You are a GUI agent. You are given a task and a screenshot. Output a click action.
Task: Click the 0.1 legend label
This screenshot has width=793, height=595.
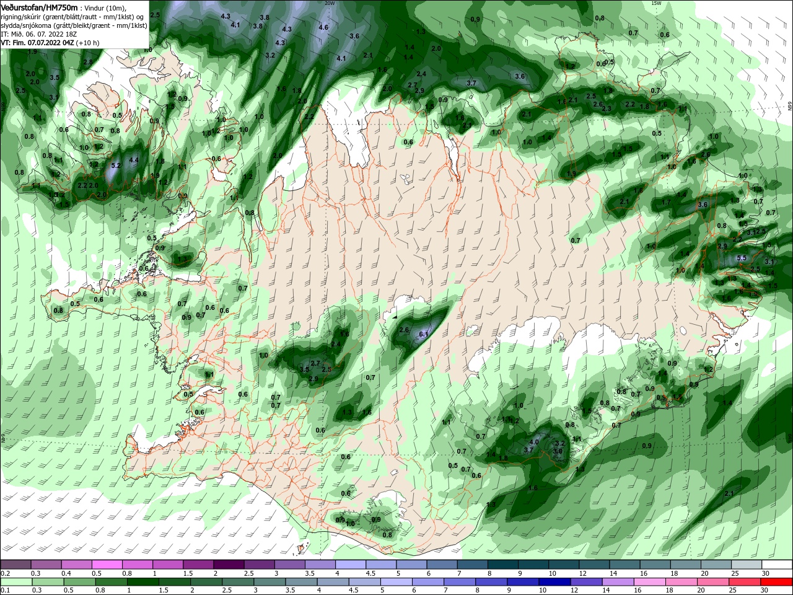[6, 590]
